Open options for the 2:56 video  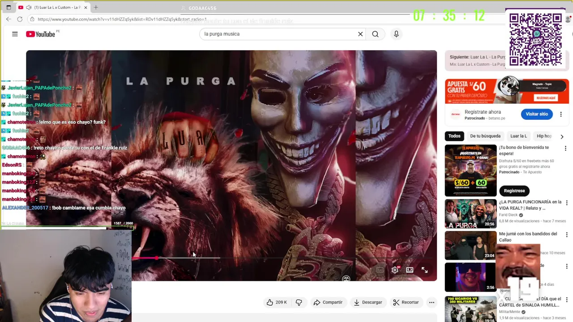[567, 267]
